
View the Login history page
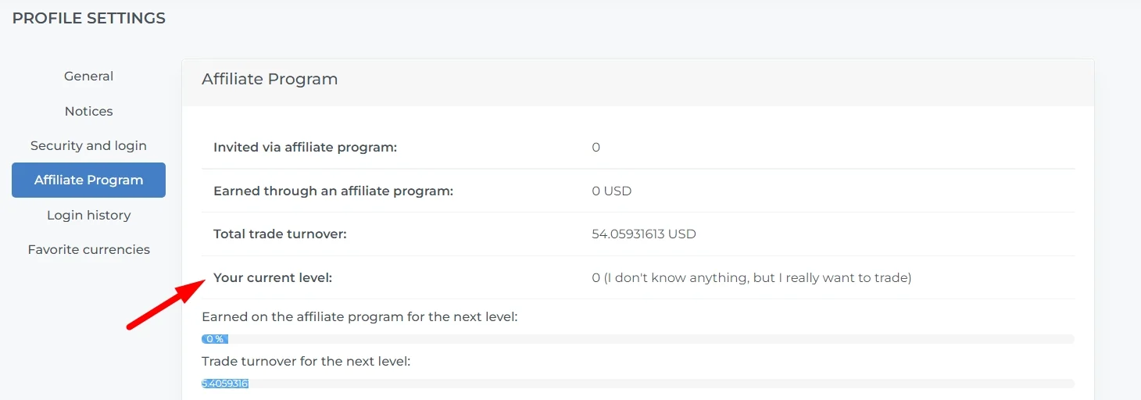88,215
